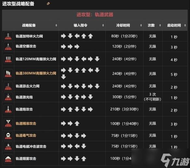The height and width of the screenshot is (168, 190).
Task: Click the 轨道空爆攻击 input command arrows
Action: coord(70,47)
